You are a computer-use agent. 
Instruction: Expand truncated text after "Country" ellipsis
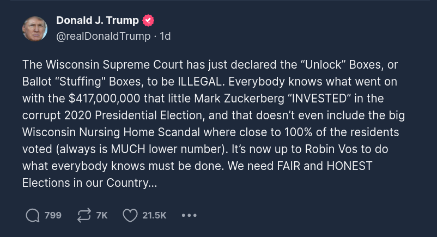(x=152, y=183)
